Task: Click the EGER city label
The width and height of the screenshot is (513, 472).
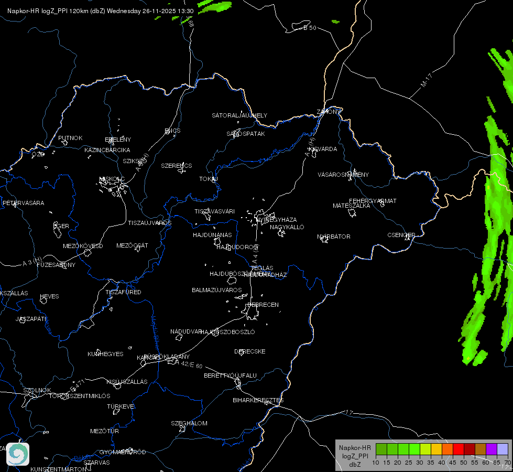Action: [61, 226]
